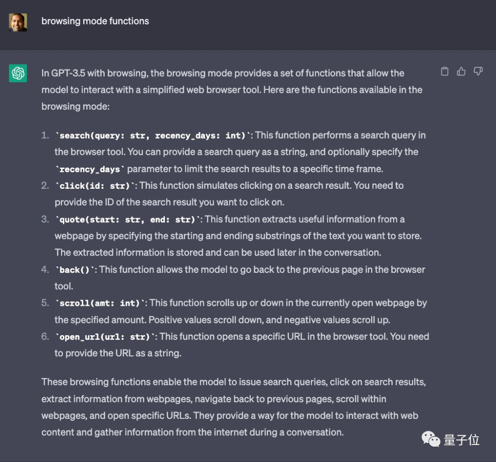Click the green ChatGPT logo avatar
Image resolution: width=496 pixels, height=462 pixels.
coord(18,73)
